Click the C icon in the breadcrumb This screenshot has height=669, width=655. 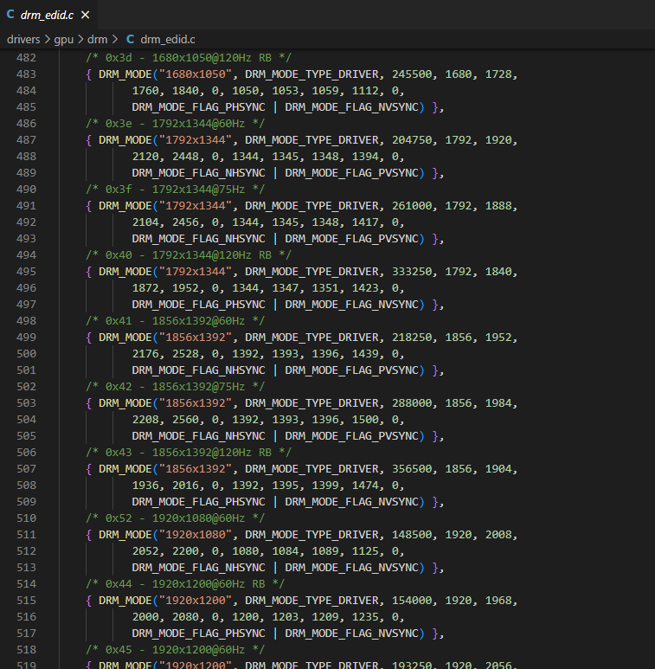coord(131,40)
